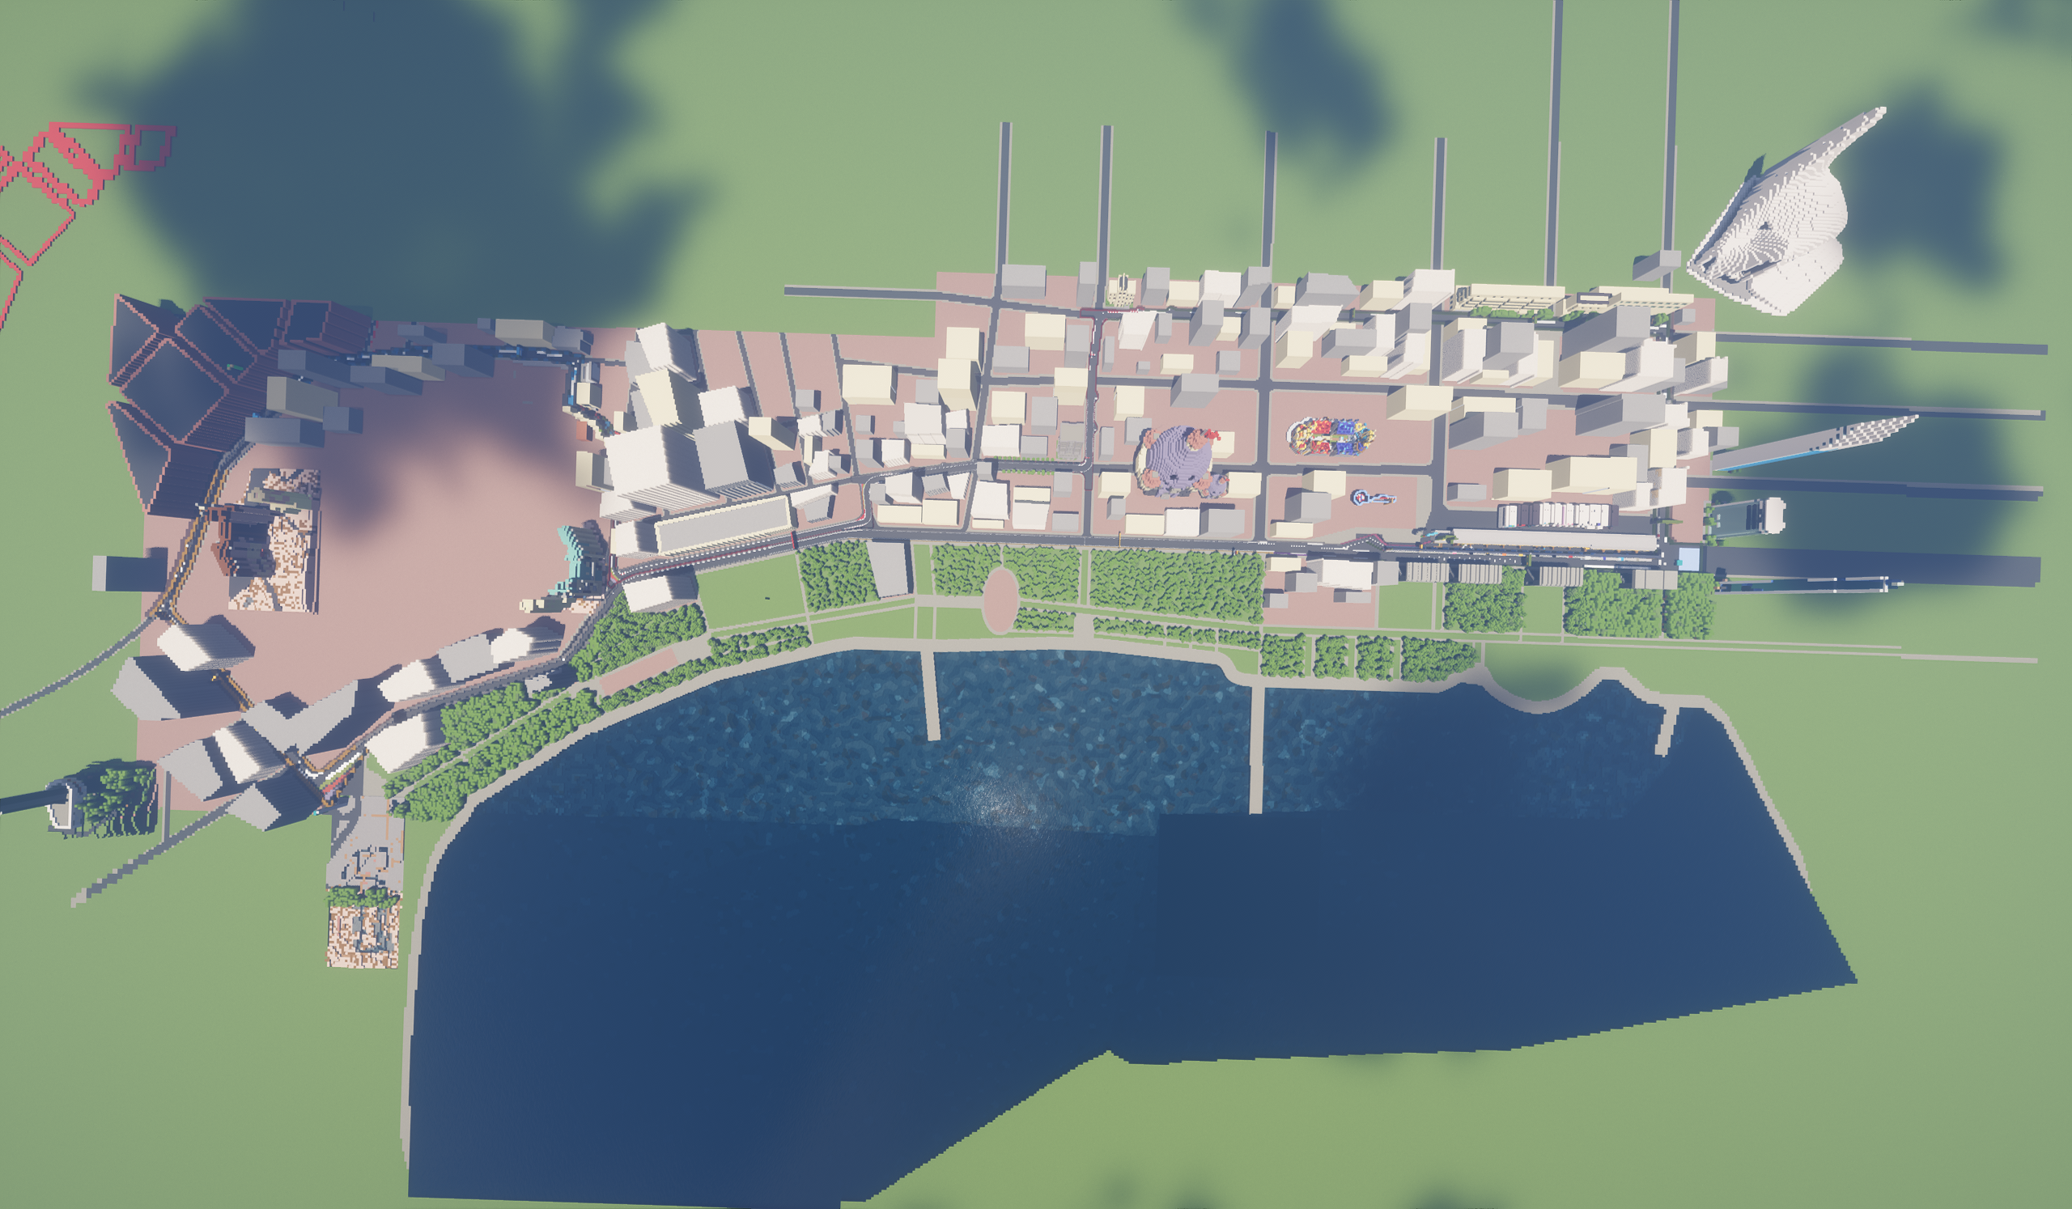
Task: Select the orange speckled plot below the city
Action: click(364, 935)
